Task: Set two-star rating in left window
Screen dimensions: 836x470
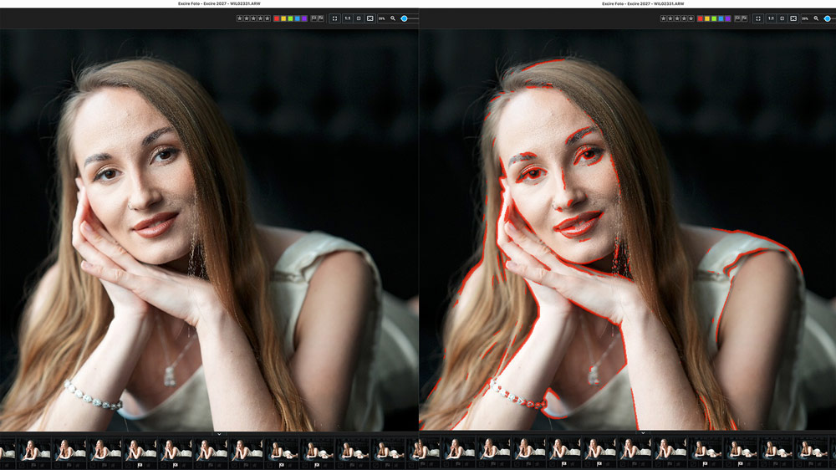Action: 247,18
